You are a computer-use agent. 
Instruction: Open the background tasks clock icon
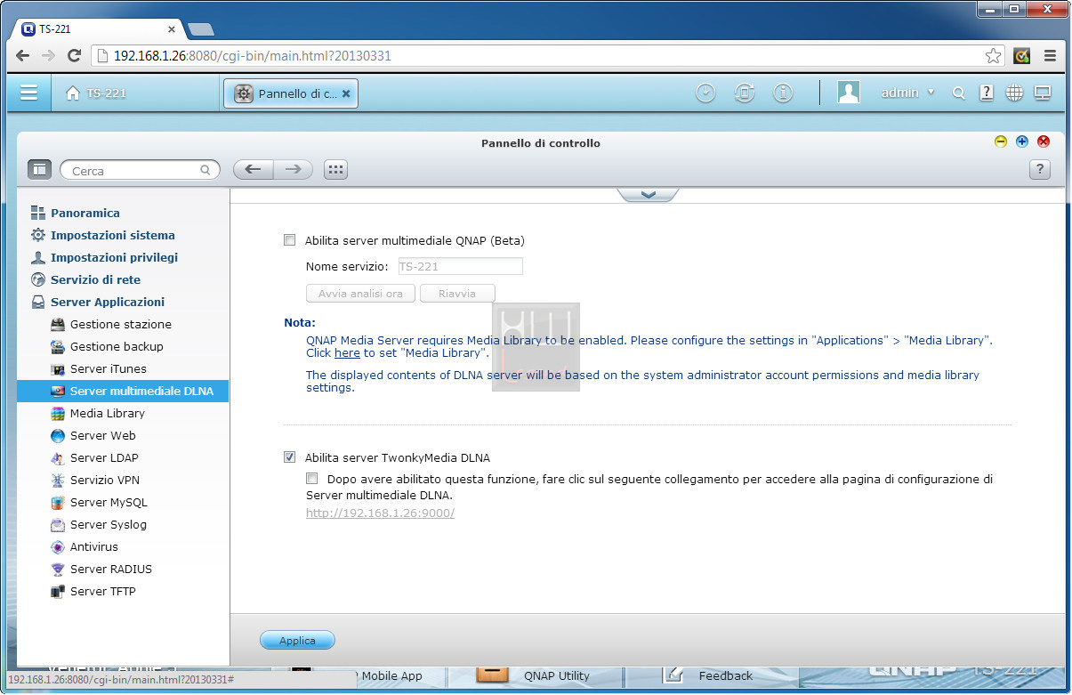tap(705, 93)
